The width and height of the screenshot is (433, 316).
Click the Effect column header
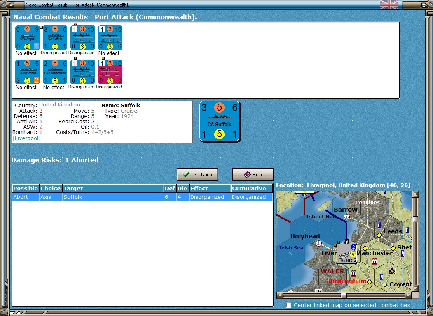tap(210, 189)
